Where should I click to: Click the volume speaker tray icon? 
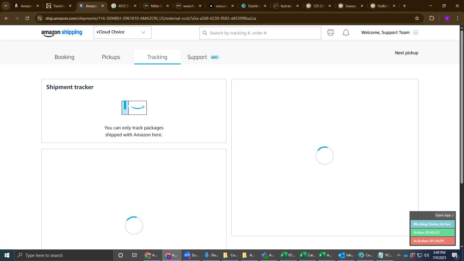[x=426, y=255]
